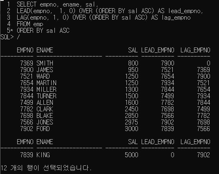Click LEAD(empno, at start of line 2
The height and width of the screenshot is (174, 219).
click(x=35, y=11)
